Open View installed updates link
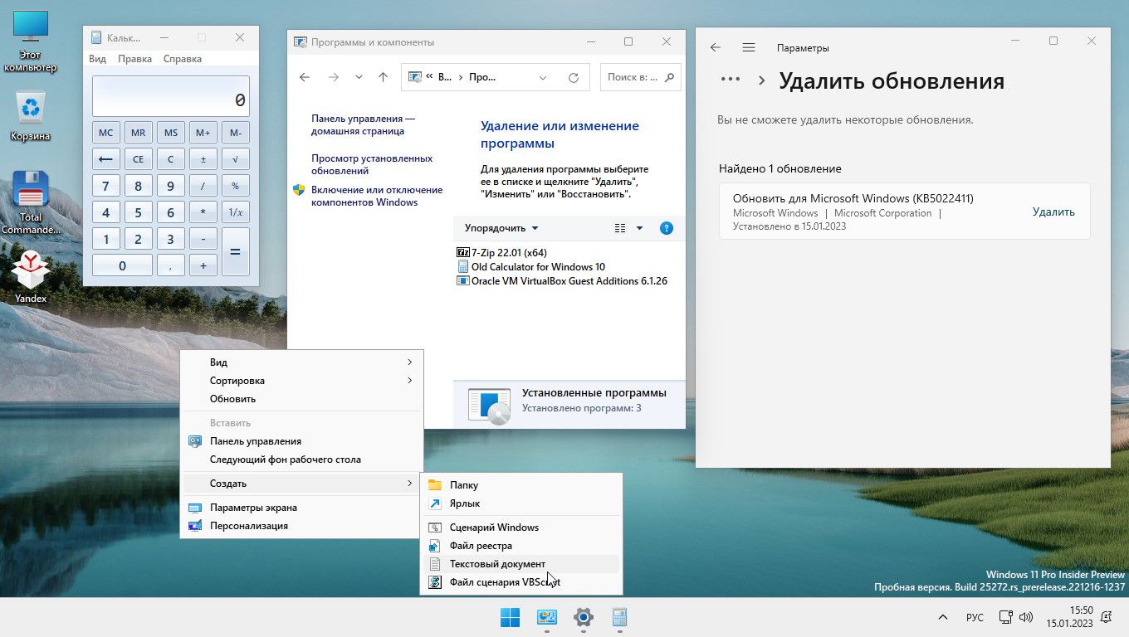 (x=372, y=164)
